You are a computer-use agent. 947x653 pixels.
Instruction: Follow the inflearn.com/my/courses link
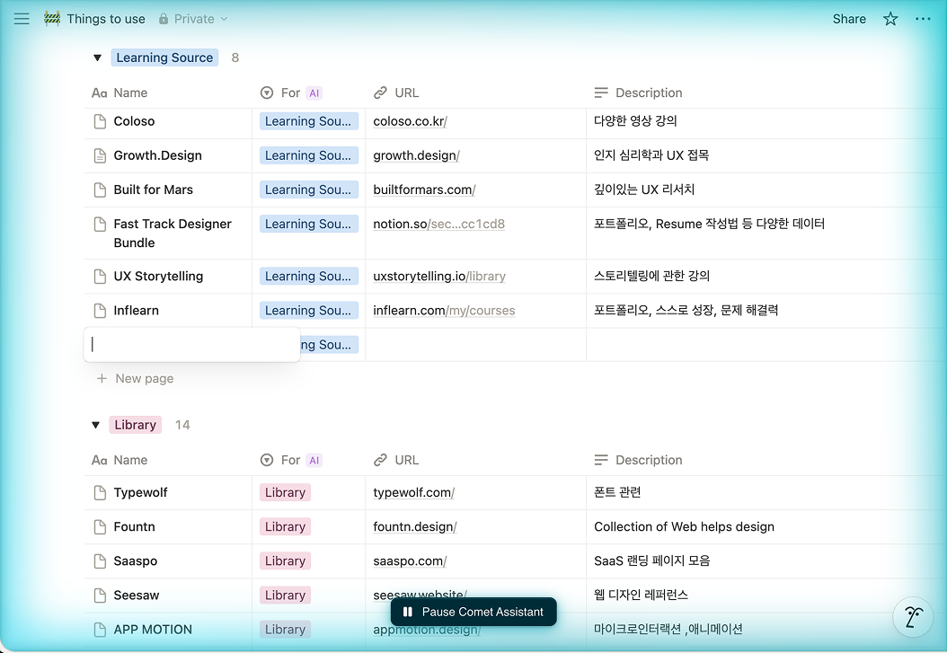444,311
